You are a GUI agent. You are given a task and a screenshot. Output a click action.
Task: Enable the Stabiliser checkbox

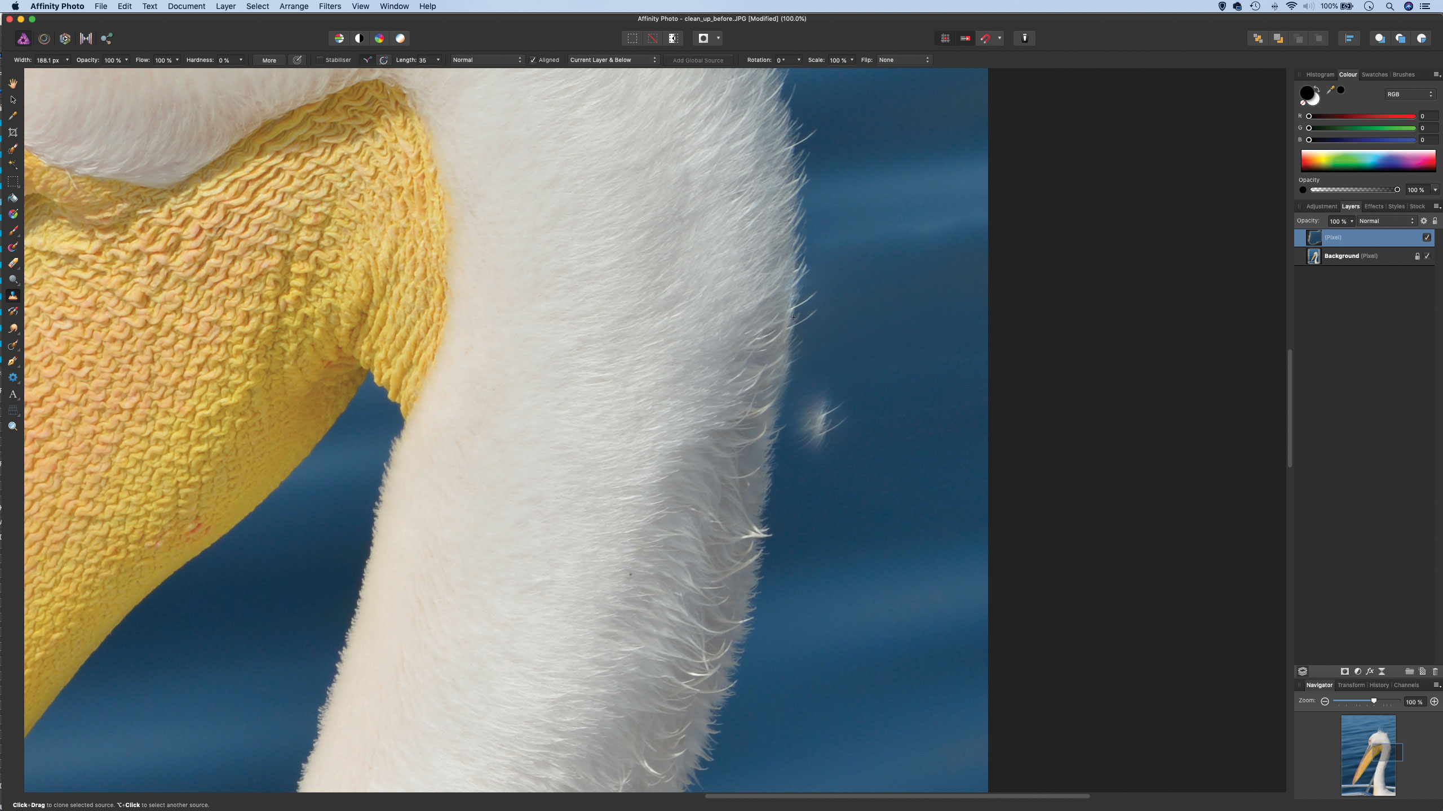pyautogui.click(x=320, y=60)
